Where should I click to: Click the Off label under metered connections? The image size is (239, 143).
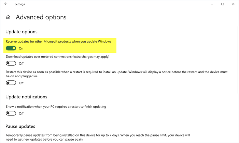(x=21, y=64)
